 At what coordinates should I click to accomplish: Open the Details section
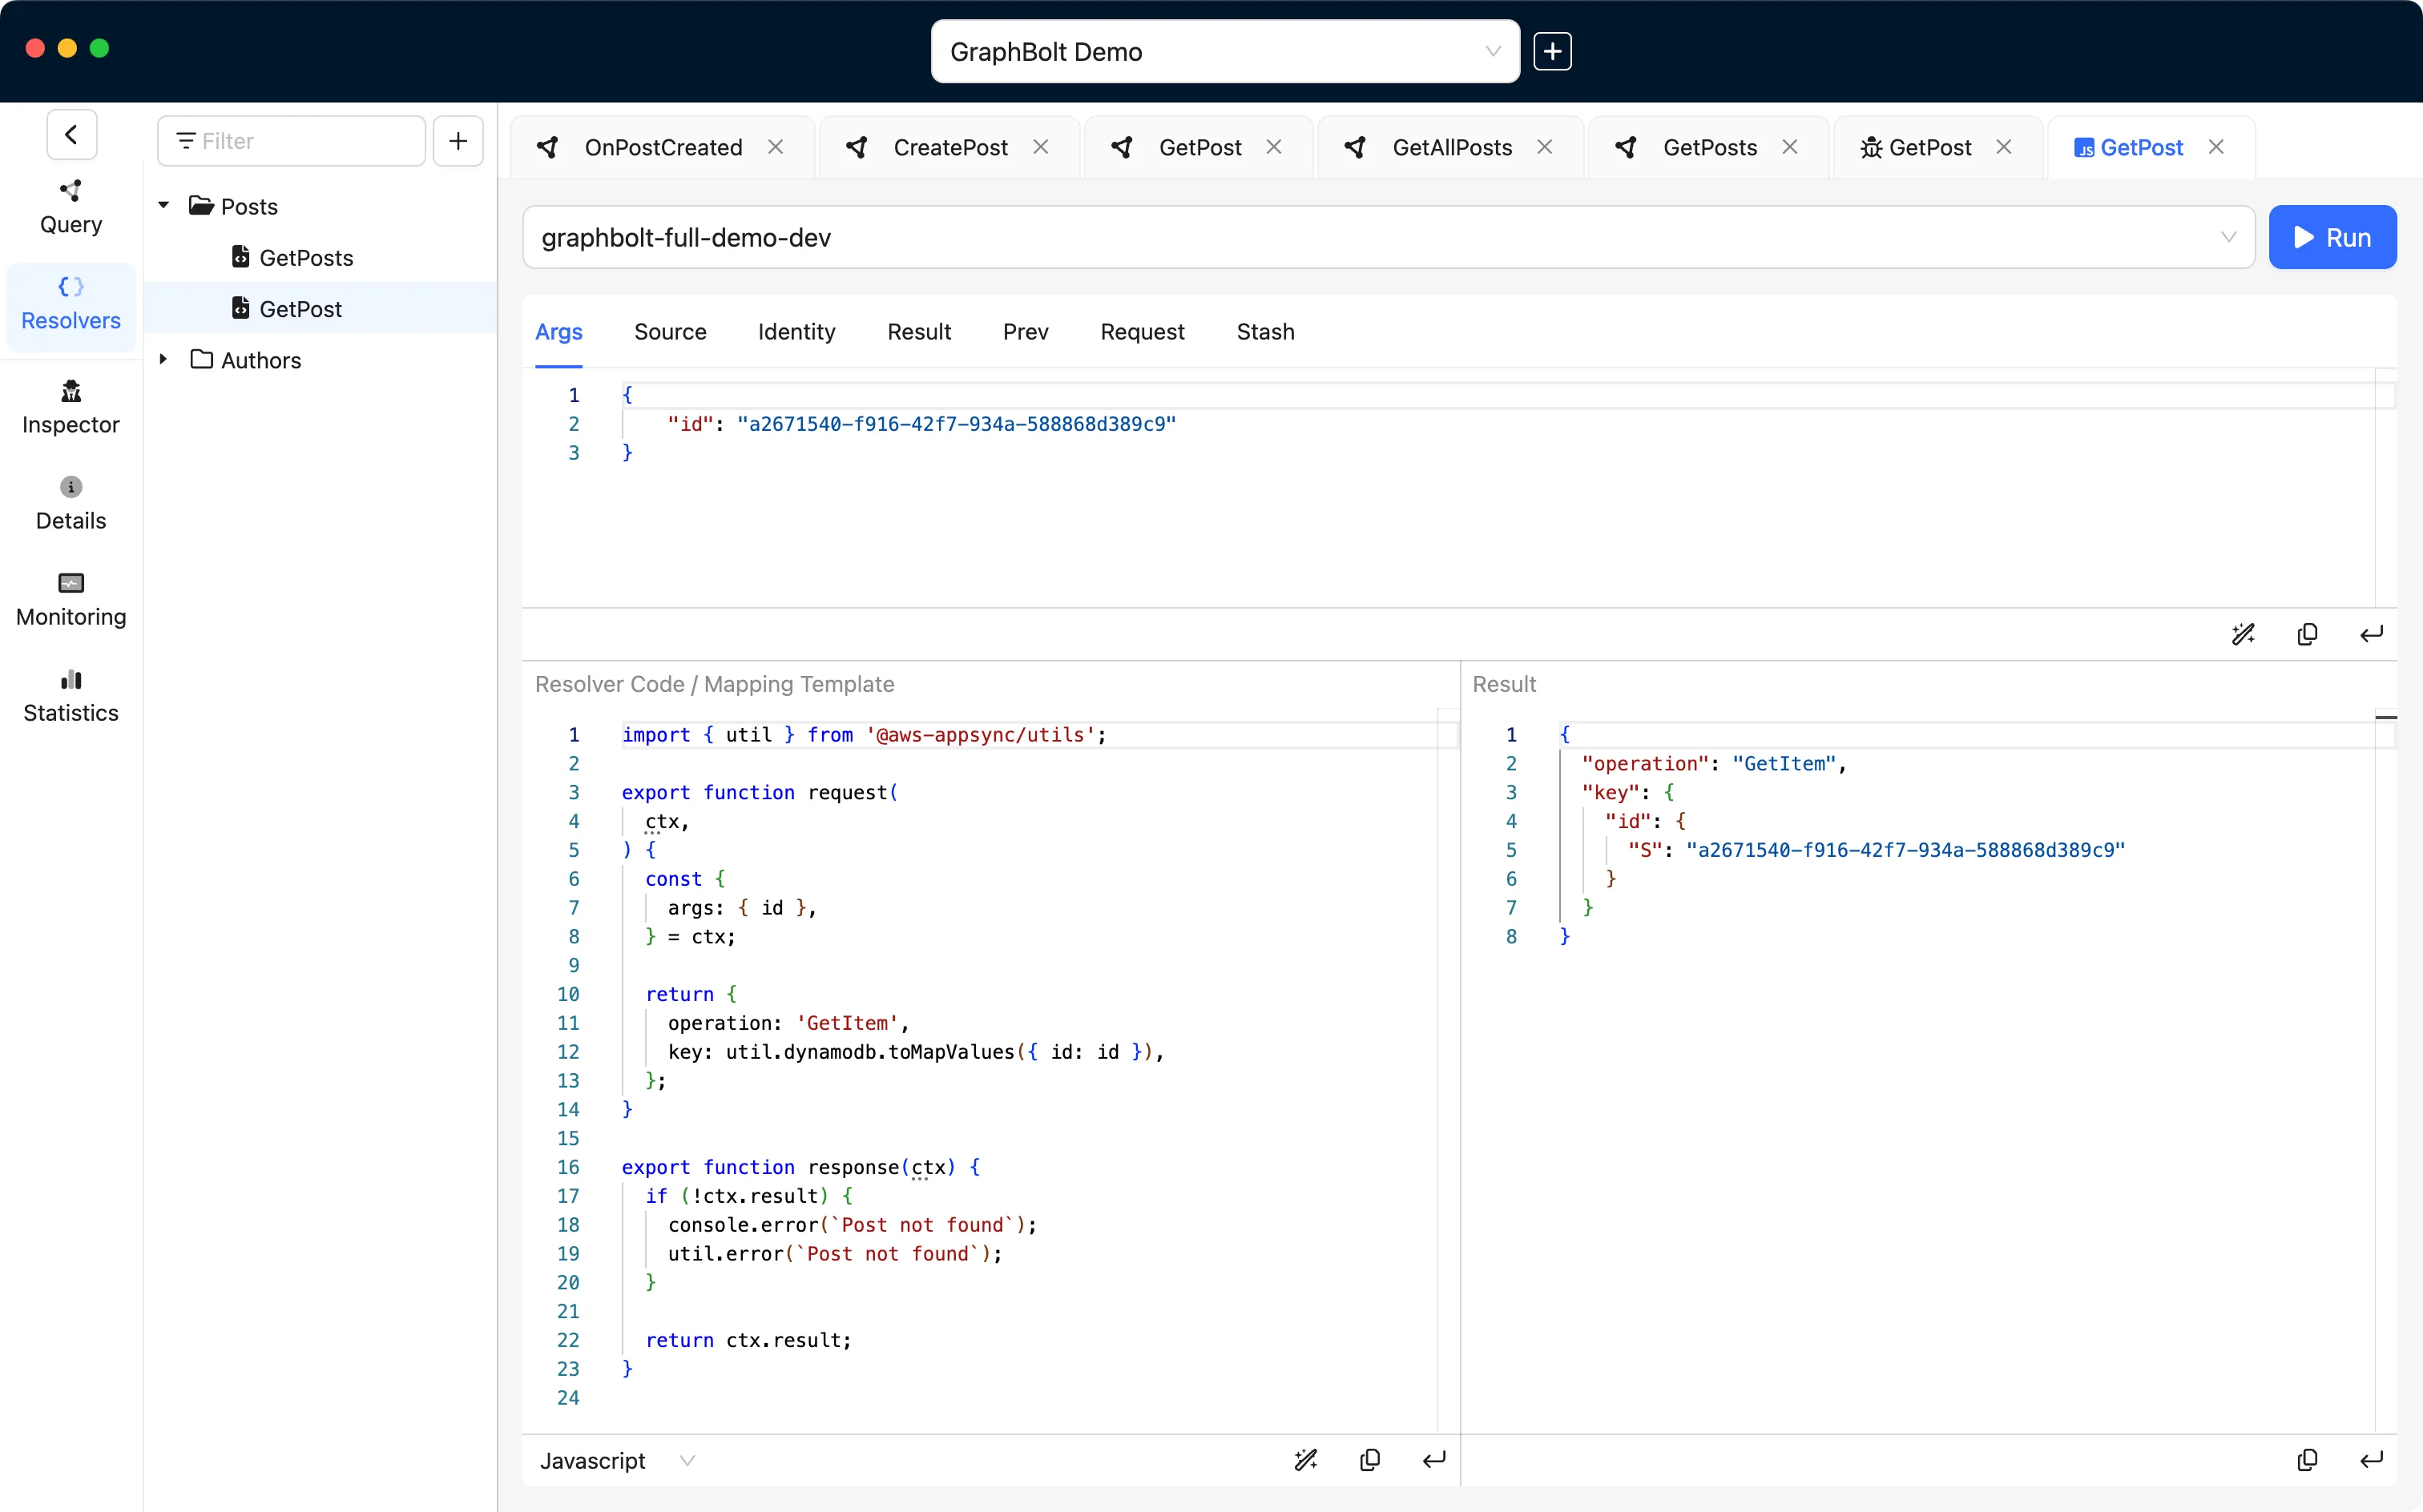70,504
